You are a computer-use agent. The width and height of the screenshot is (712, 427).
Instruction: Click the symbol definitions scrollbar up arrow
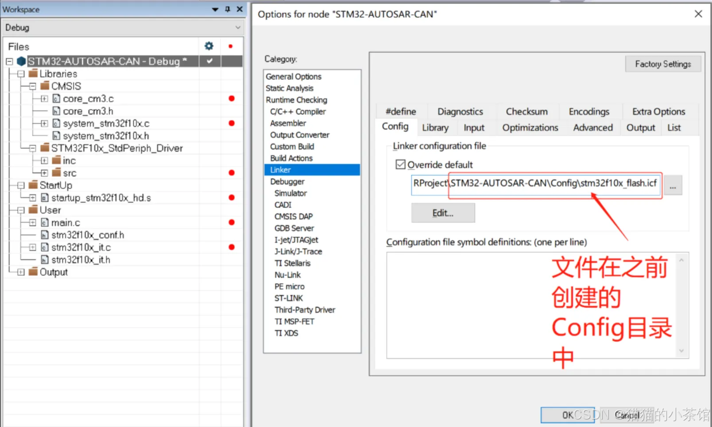[681, 260]
